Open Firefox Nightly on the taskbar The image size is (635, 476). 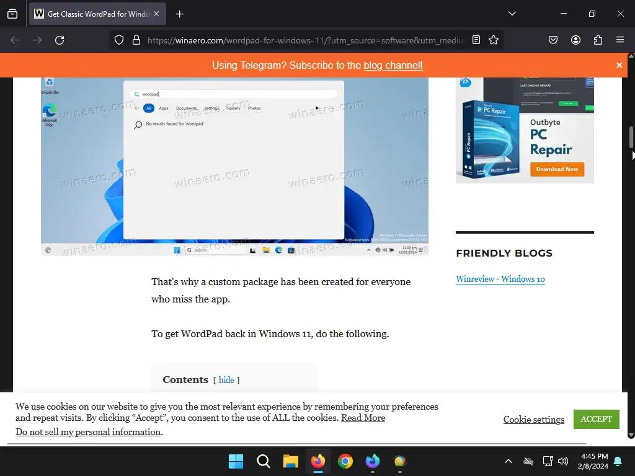point(373,461)
